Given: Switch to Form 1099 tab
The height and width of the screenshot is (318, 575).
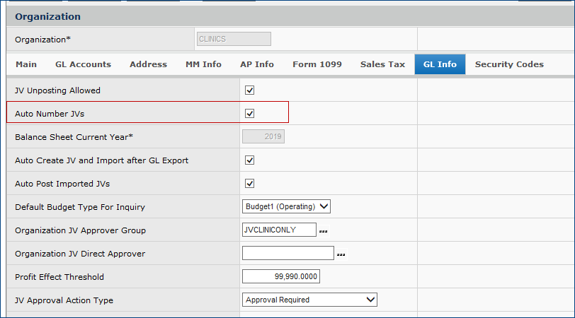Looking at the screenshot, I should pyautogui.click(x=317, y=64).
